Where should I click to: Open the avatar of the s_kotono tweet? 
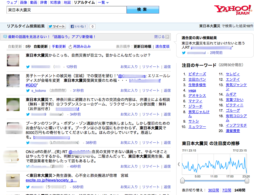[13, 81]
